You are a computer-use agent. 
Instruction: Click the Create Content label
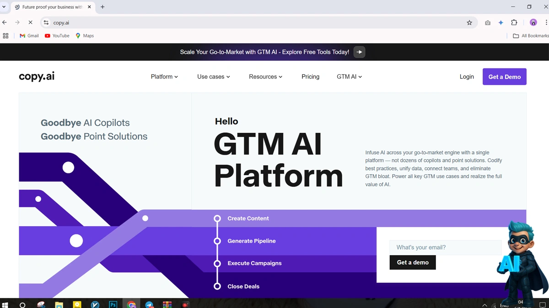coord(248,219)
